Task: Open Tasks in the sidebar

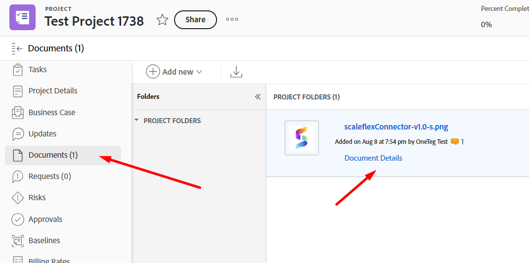Action: click(x=37, y=70)
